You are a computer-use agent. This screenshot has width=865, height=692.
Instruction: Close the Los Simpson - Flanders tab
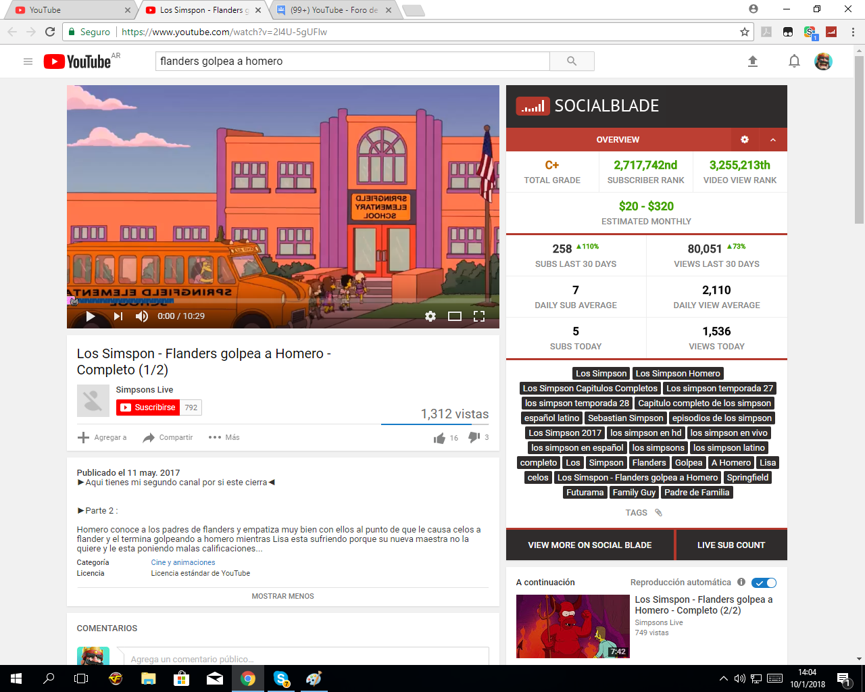pyautogui.click(x=258, y=10)
